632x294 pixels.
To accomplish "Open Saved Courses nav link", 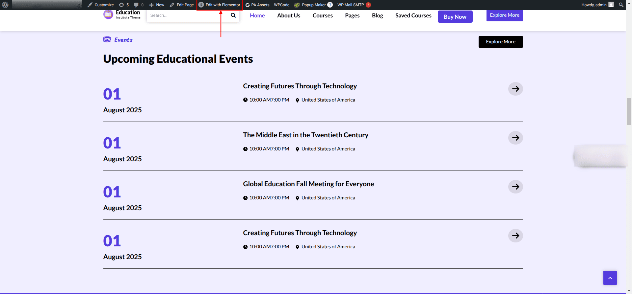I will point(413,15).
